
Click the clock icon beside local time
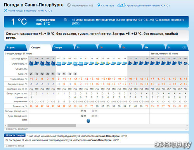(x=69, y=5)
